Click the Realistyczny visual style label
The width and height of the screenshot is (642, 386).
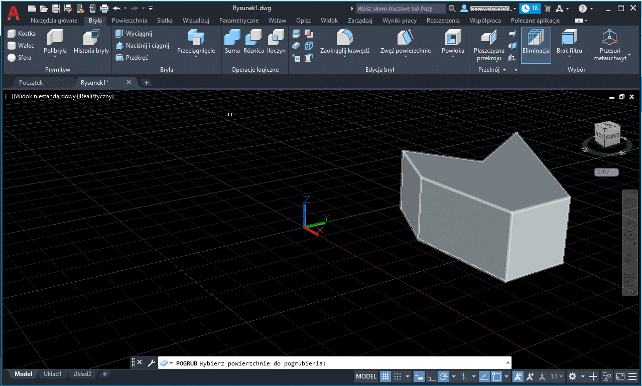pyautogui.click(x=96, y=96)
